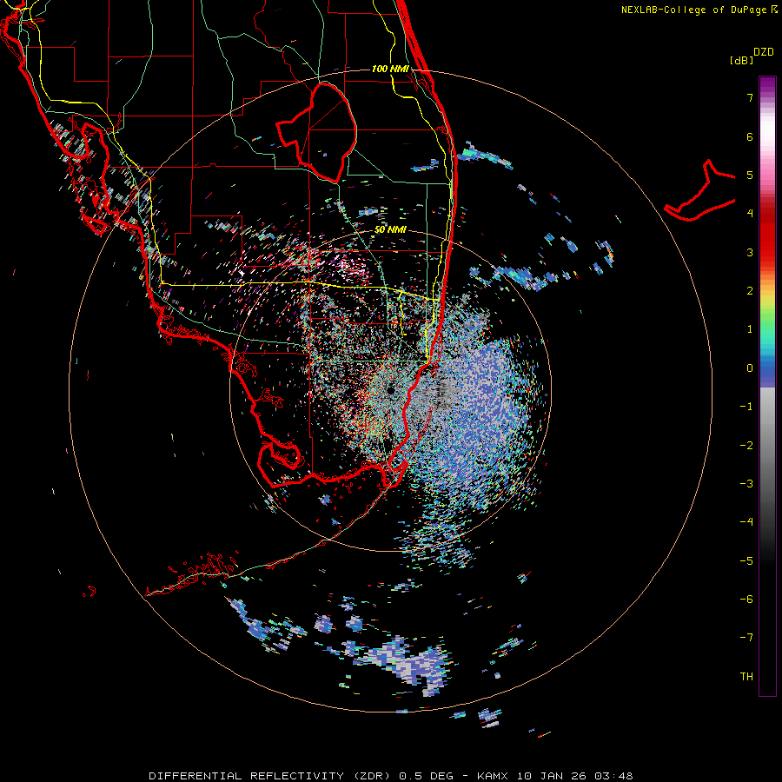This screenshot has height=782, width=782.
Task: Click the Differential Reflectivity (ZDR) title text
Action: [x=271, y=776]
